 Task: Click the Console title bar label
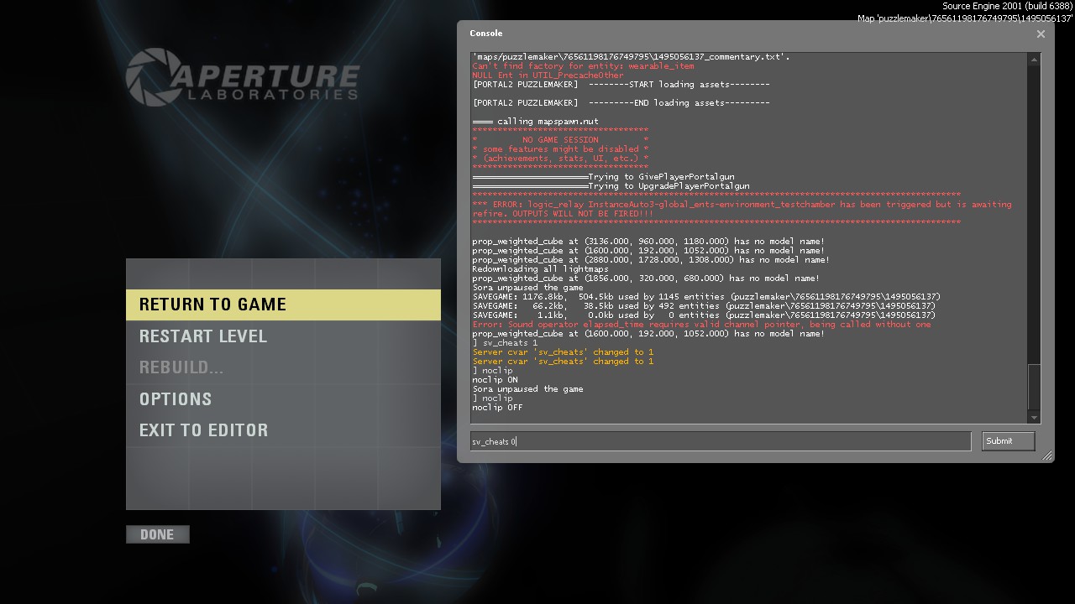486,34
